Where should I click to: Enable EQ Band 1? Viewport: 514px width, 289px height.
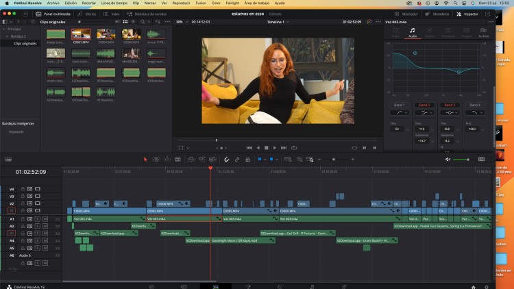click(x=400, y=105)
